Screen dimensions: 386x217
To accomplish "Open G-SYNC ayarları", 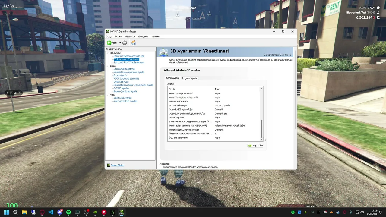I will (121, 88).
